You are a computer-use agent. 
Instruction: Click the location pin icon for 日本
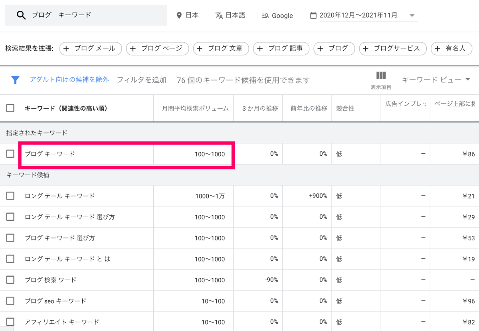(179, 16)
